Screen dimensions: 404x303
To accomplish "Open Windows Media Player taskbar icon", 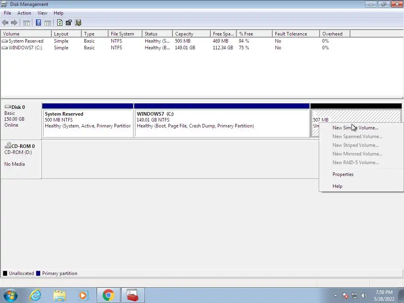I will click(83, 295).
